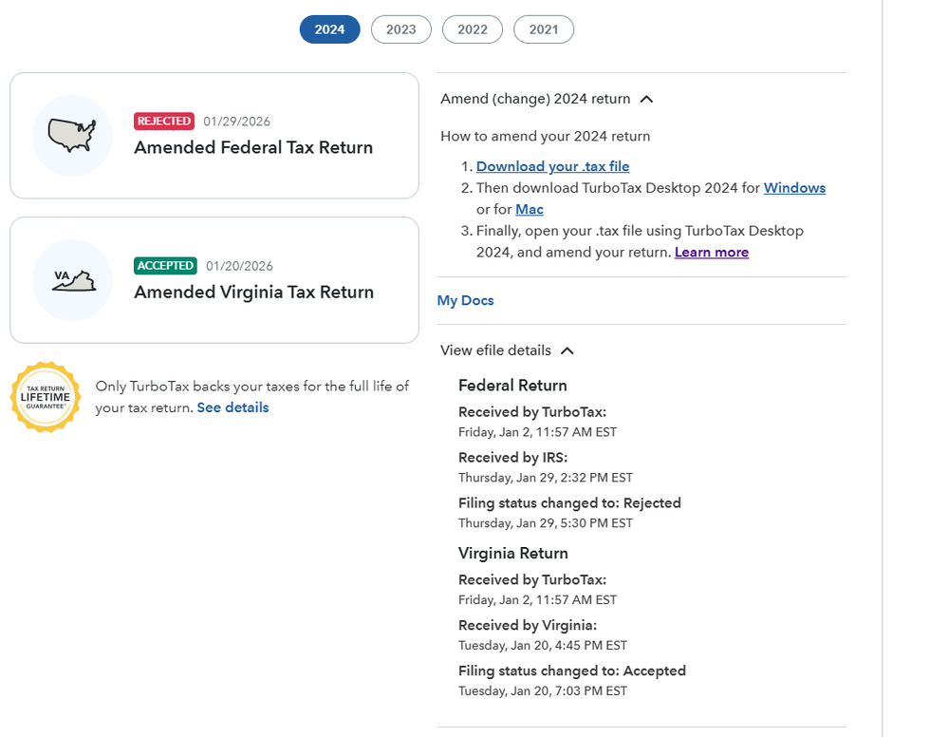
Task: Switch to the 2022 tax year
Action: point(473,29)
